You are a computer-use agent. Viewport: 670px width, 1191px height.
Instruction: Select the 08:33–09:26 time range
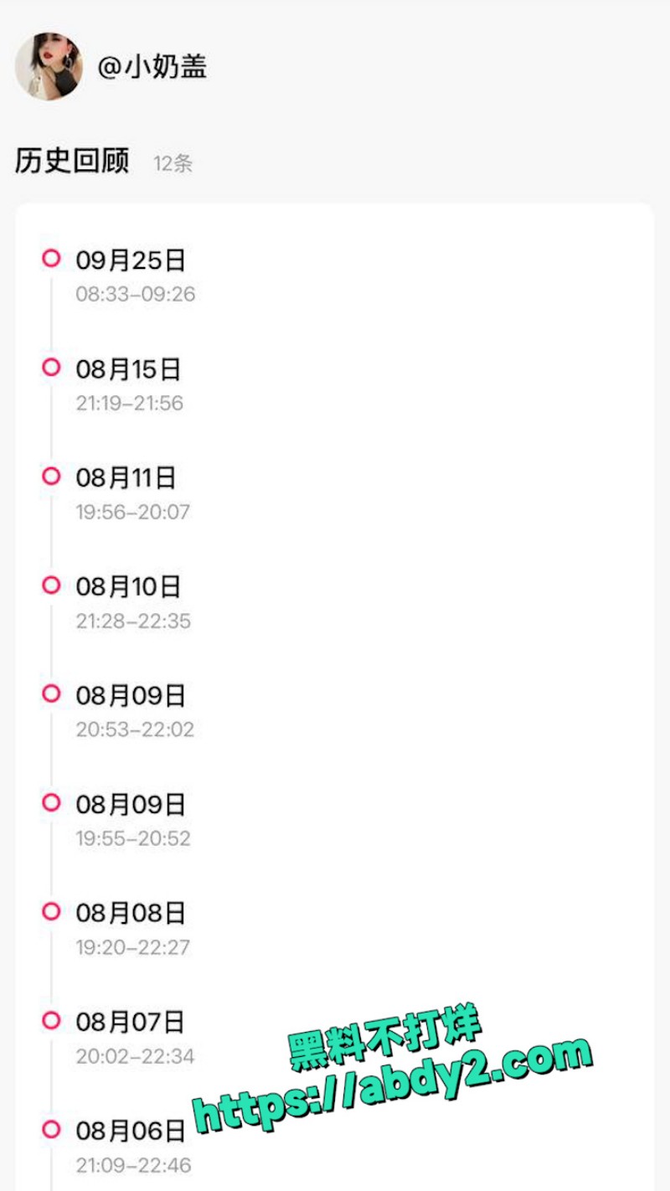136,295
